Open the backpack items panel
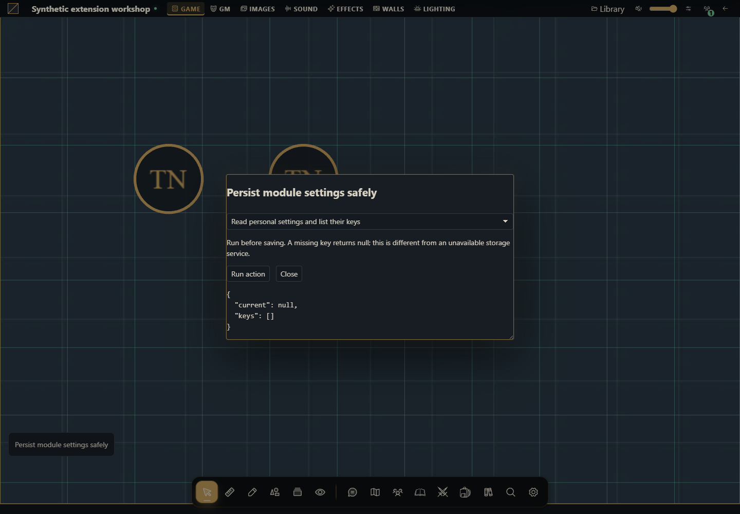740x514 pixels. pyautogui.click(x=466, y=492)
